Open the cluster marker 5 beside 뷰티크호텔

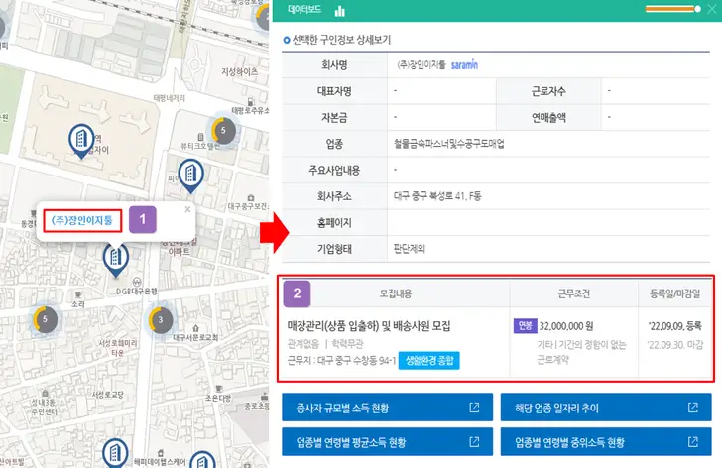click(223, 131)
